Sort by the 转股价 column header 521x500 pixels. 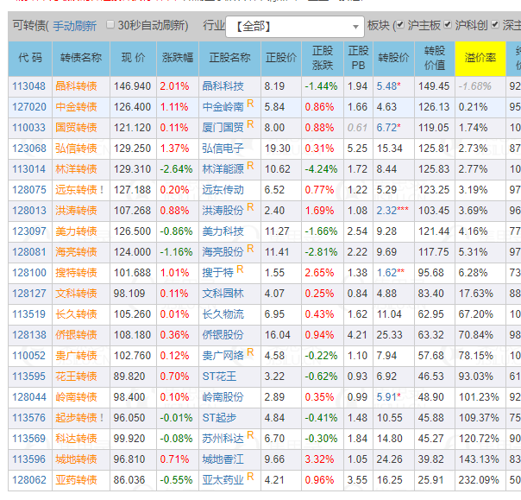393,58
